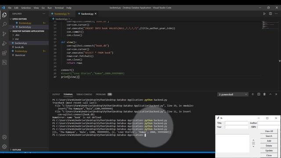Open the Explorer view in activity bar
The image size is (281, 158).
pyautogui.click(x=4, y=14)
